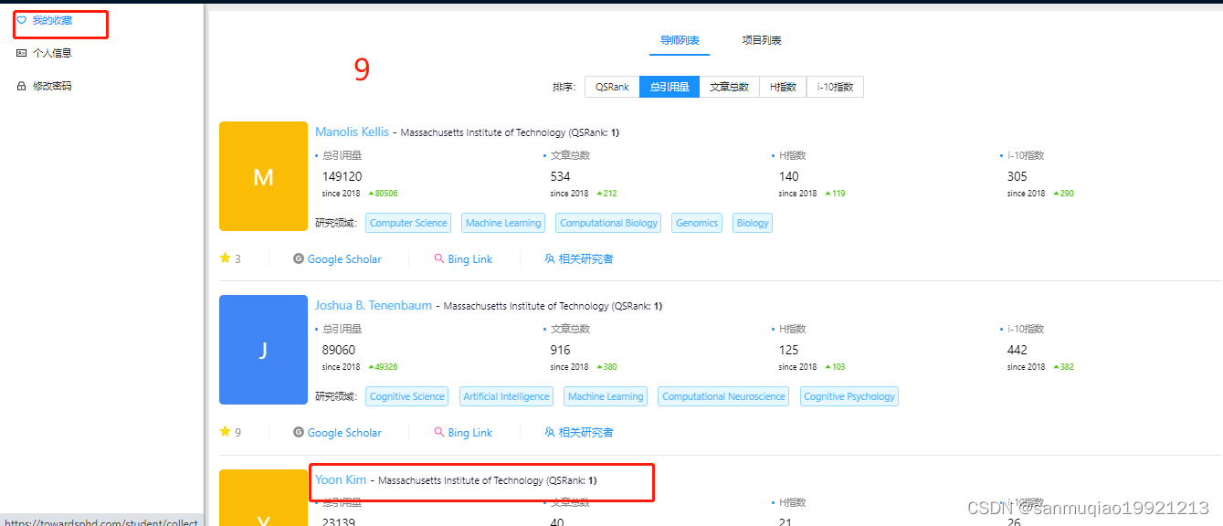Click favorites count 3 for Manolis Kellis
The image size is (1223, 526).
coord(237,259)
